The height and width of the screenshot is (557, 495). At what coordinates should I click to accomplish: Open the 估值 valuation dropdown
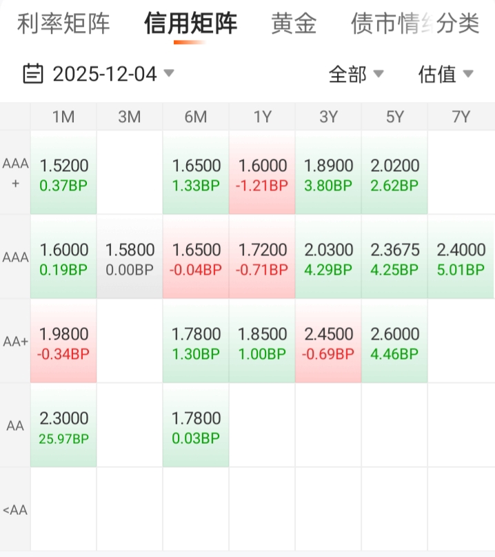click(445, 74)
